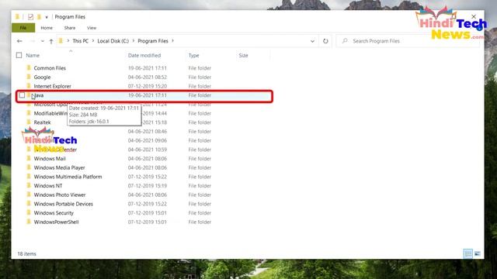Click the Internet Explorer folder name
Viewport: 497px width, 279px height.
click(x=52, y=86)
